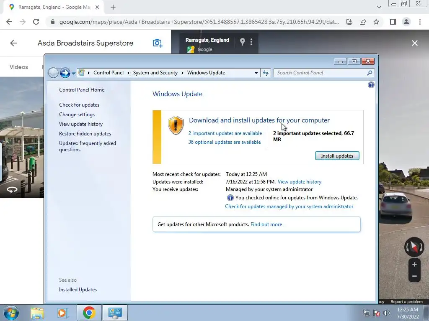Screen dimensions: 429x321
Task: Open Restore hidden updates
Action: tap(85, 134)
